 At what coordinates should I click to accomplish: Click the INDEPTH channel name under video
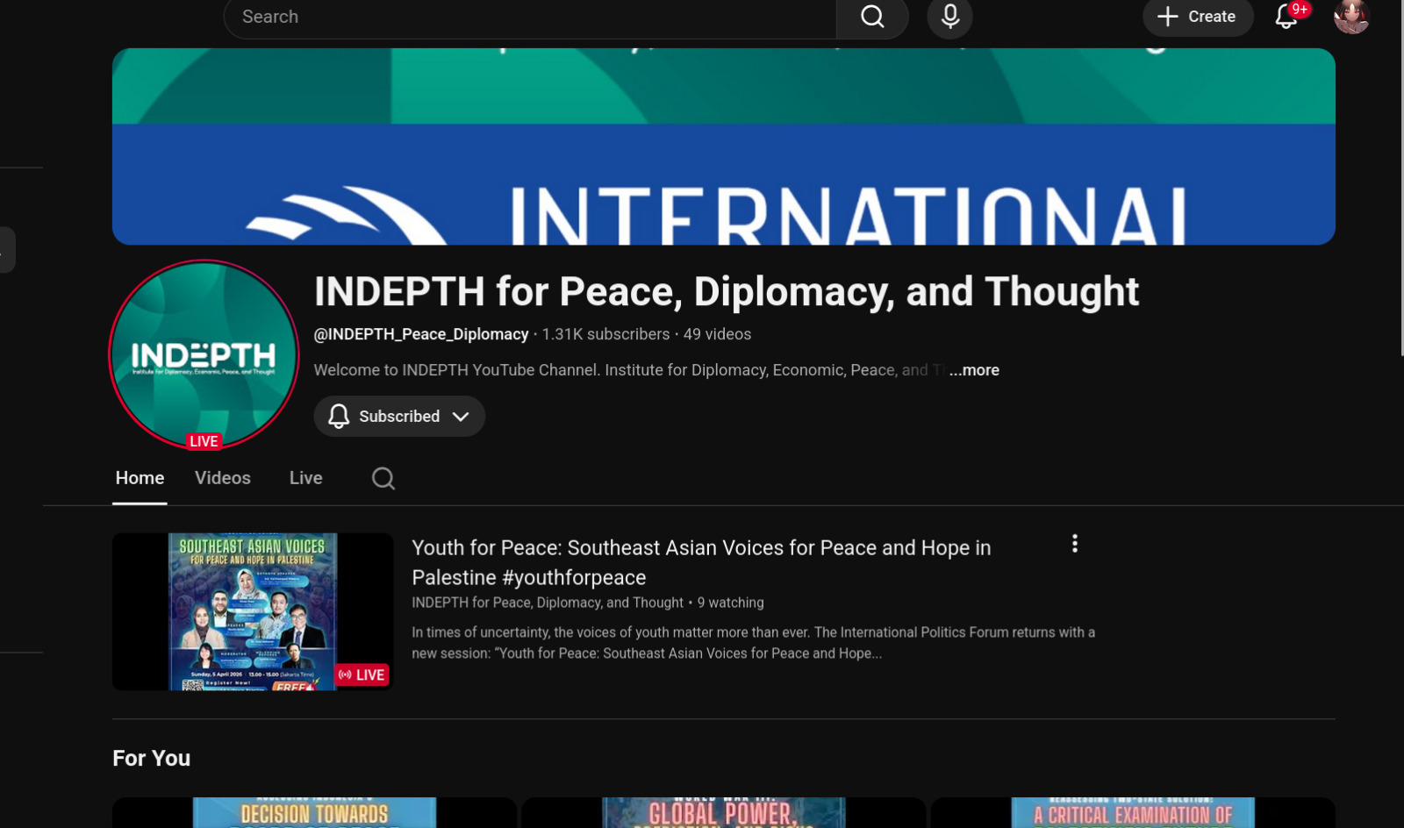pyautogui.click(x=548, y=603)
